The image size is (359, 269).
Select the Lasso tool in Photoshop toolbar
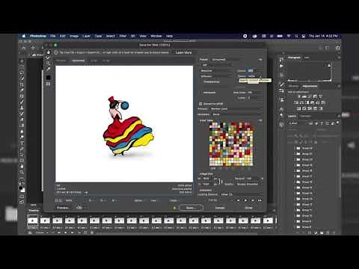click(x=22, y=72)
